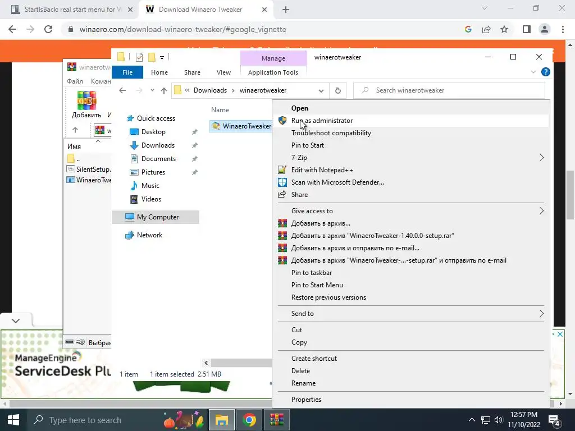The image size is (575, 431).
Task: Click Pin to Start entry
Action: point(410,145)
